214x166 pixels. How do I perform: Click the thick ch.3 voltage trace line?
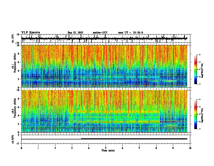coord(134,139)
